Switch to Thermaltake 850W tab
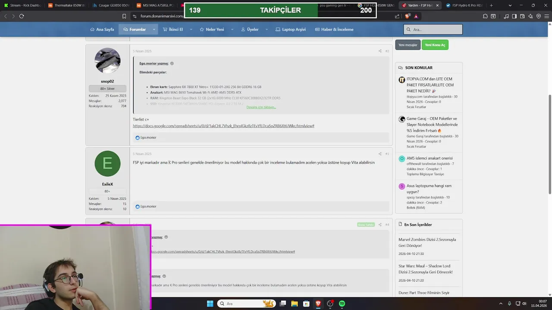 [x=66, y=5]
